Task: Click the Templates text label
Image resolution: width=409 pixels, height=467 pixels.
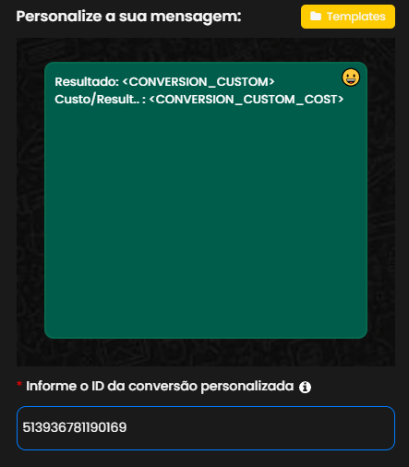Action: 355,17
